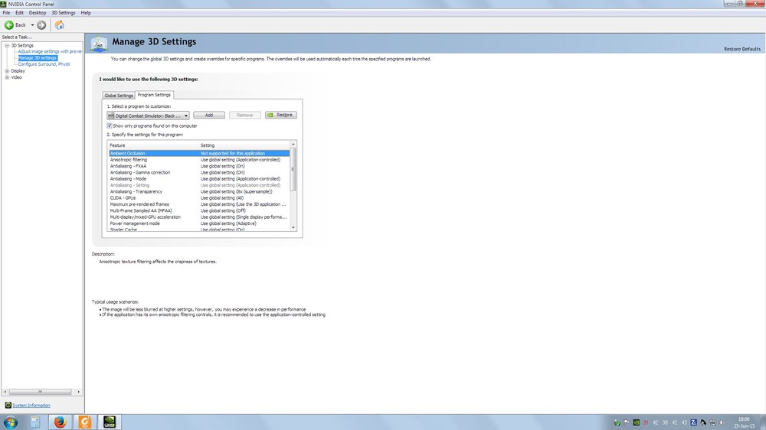
Task: Open Configure Surround, PhysX task
Action: pos(44,64)
